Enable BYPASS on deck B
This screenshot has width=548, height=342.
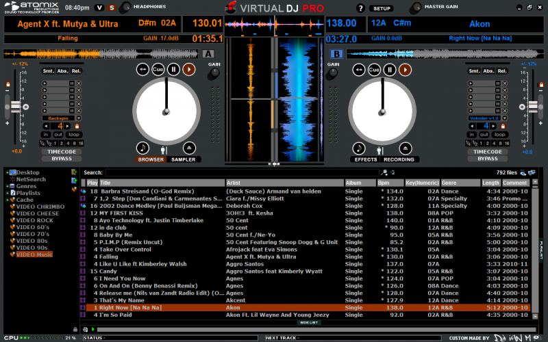(488, 159)
